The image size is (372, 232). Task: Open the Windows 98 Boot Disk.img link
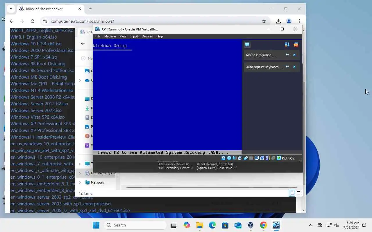pyautogui.click(x=38, y=64)
